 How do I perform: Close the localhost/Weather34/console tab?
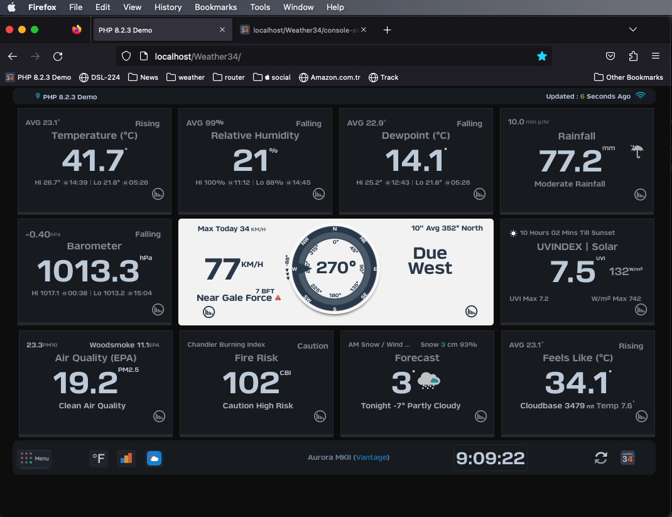coord(364,30)
